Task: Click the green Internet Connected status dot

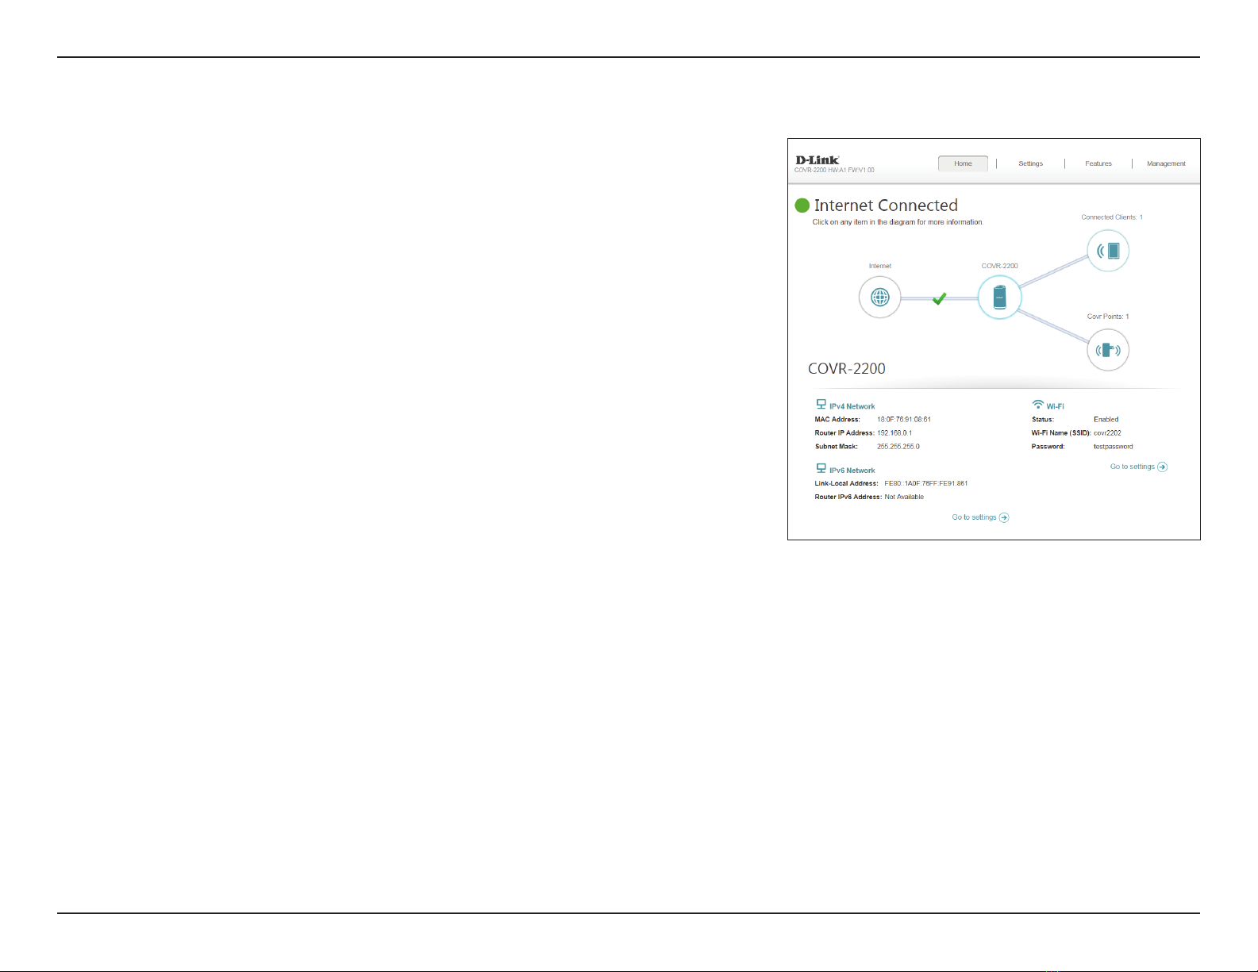Action: coord(802,206)
